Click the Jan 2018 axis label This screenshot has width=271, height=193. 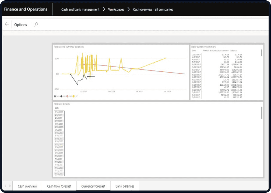tap(111, 91)
